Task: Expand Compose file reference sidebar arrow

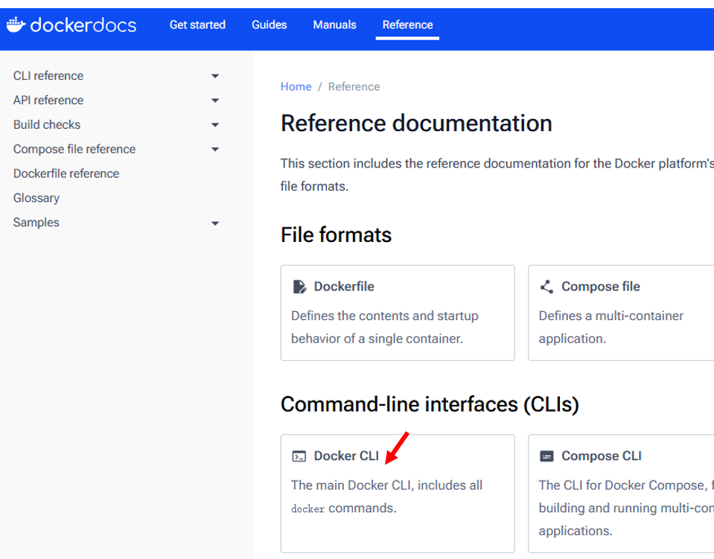Action: pos(215,150)
